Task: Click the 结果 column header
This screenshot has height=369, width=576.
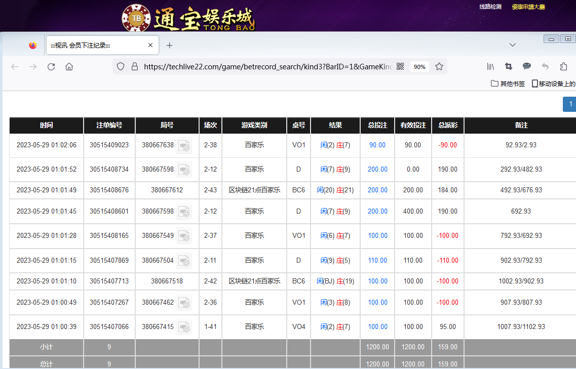Action: coord(335,125)
